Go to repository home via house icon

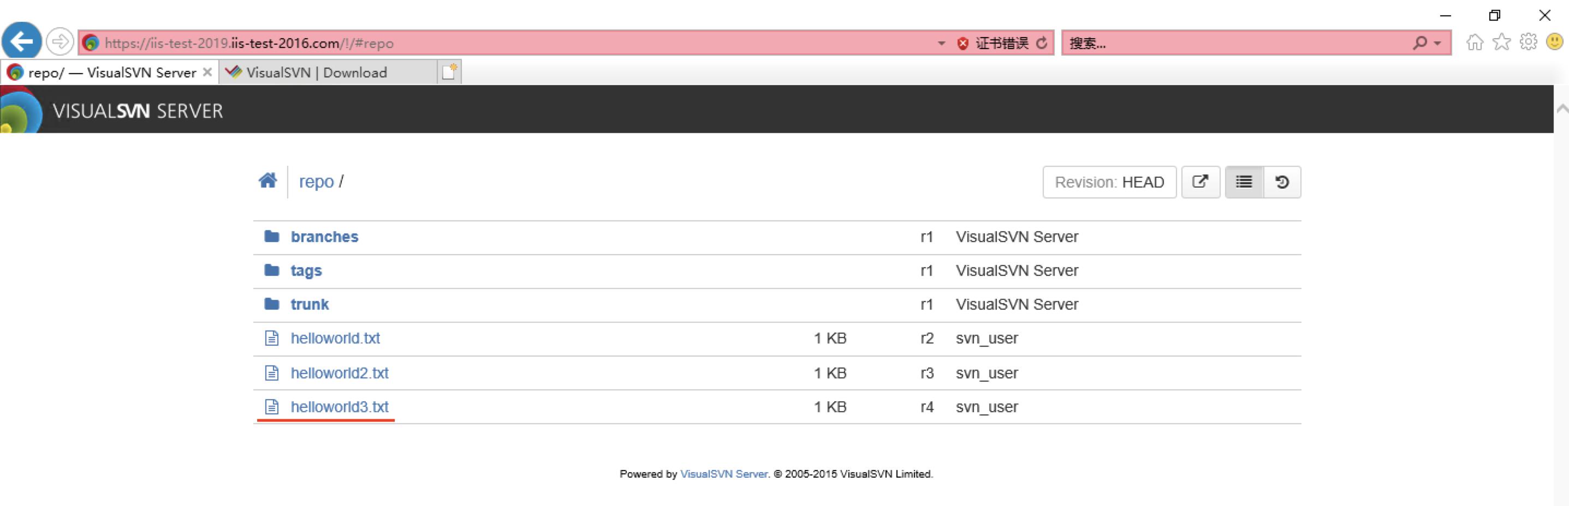pos(268,180)
